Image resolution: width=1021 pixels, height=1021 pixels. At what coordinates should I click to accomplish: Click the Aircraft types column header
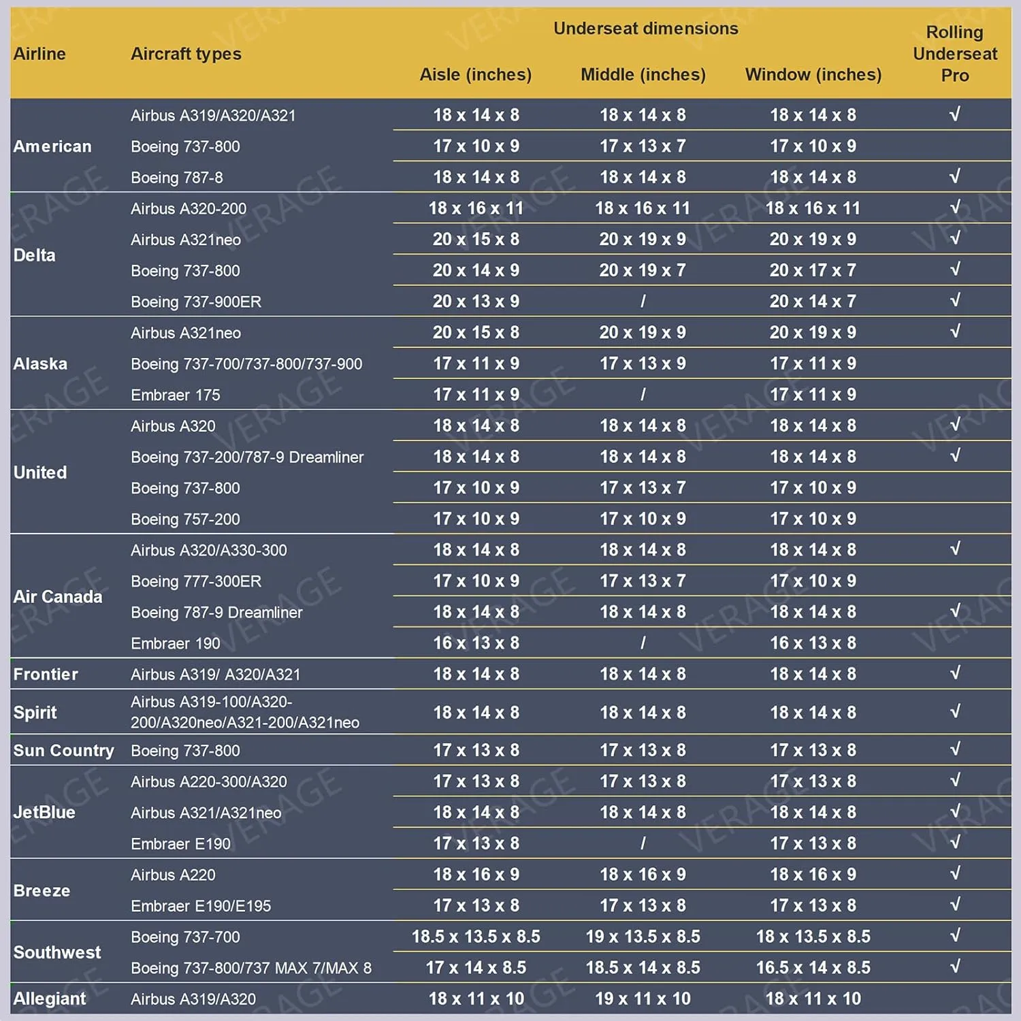click(186, 54)
